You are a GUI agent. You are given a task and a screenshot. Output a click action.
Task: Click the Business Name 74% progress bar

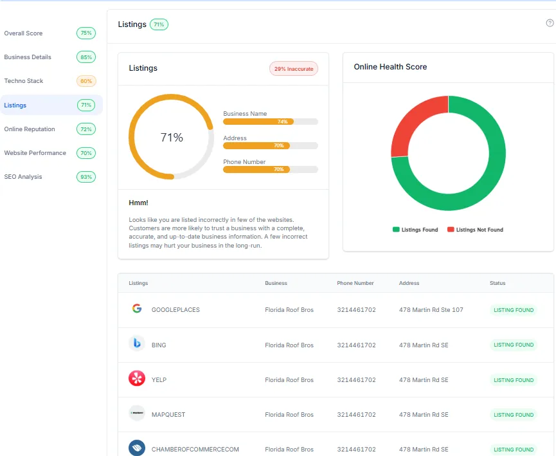(271, 122)
